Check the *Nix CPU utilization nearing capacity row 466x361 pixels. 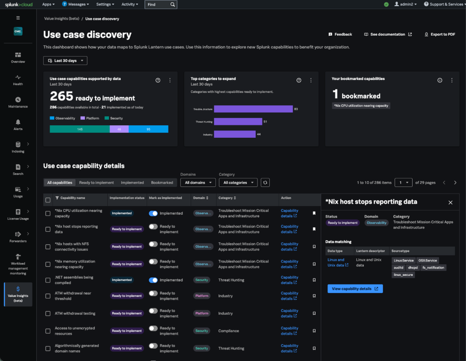pos(48,213)
